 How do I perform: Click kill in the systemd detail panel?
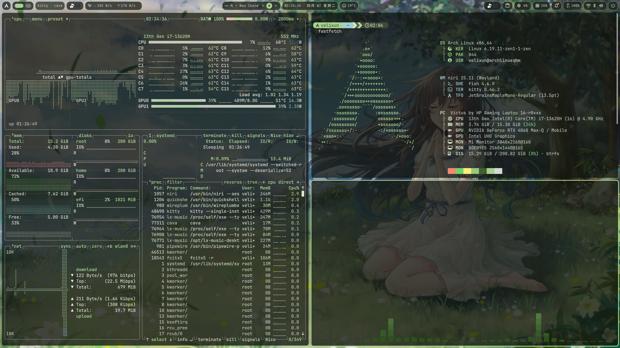click(237, 135)
